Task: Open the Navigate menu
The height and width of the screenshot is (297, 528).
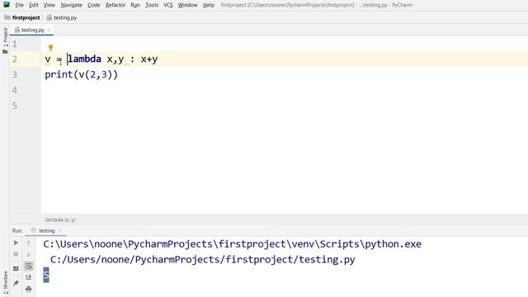Action: point(72,5)
